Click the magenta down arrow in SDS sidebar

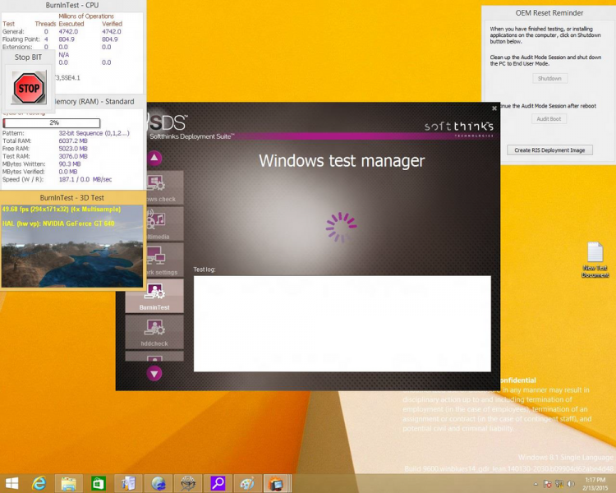154,374
